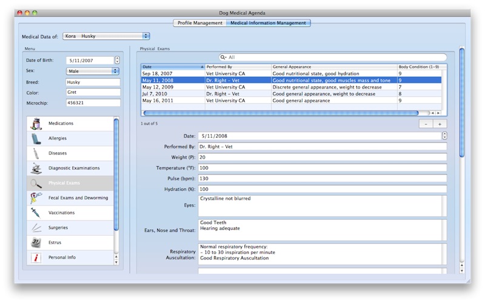Select the Sep 18, 2007 exam row
Viewport: 485px width, 303px height.
292,73
